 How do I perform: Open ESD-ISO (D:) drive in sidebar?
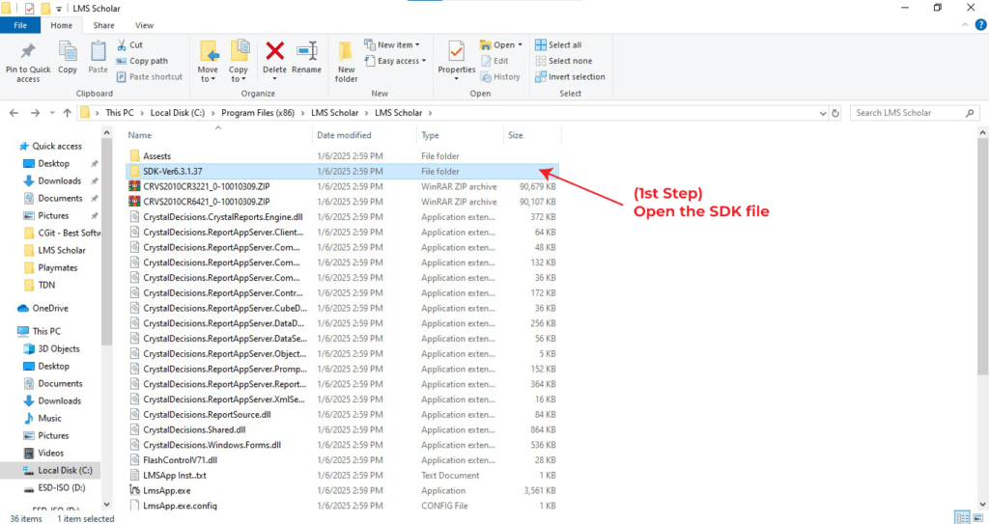pyautogui.click(x=61, y=487)
